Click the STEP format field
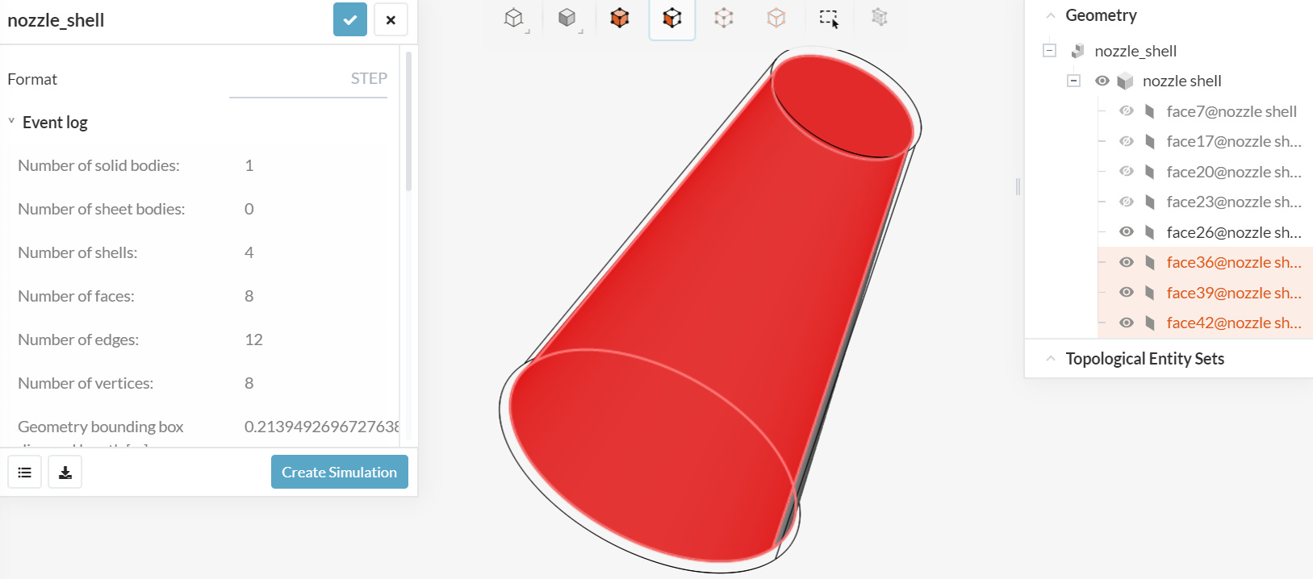Viewport: 1313px width, 579px height. (x=308, y=79)
